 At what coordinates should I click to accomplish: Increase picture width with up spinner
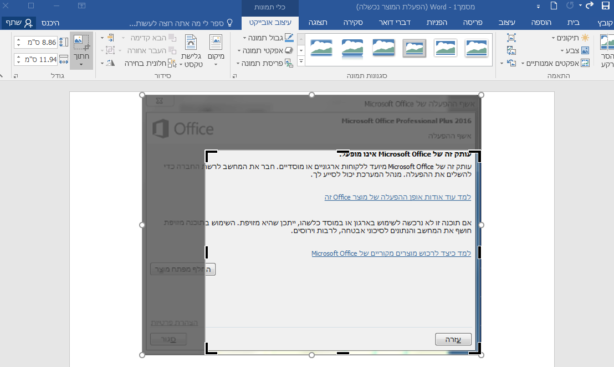18,57
